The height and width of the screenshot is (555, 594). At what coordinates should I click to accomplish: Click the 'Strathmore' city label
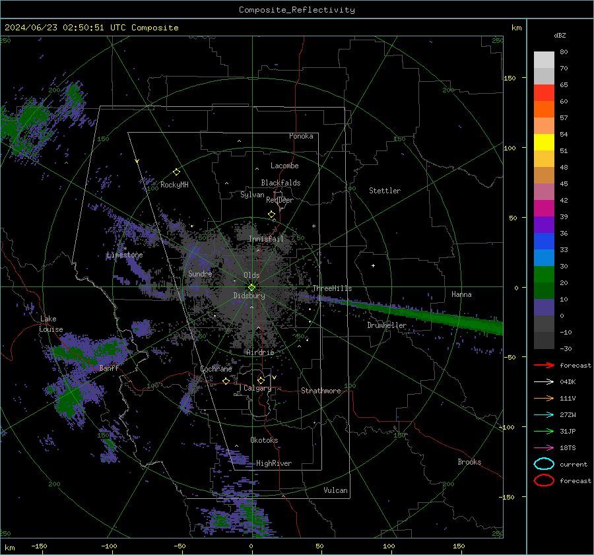[321, 391]
